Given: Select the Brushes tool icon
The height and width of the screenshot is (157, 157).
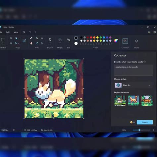Looking at the screenshot, I should click(x=50, y=39).
